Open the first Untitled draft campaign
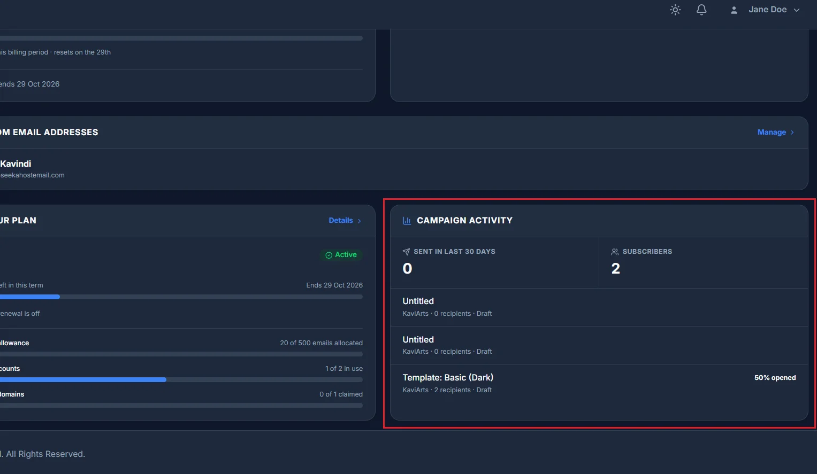817x474 pixels. [599, 307]
